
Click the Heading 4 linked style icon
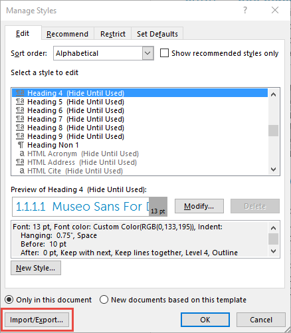(20, 93)
